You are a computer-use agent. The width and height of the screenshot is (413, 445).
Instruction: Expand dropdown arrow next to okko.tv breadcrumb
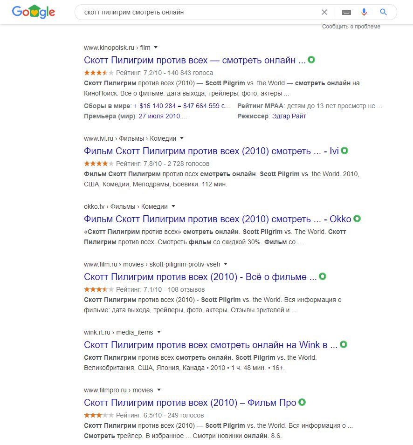point(173,206)
